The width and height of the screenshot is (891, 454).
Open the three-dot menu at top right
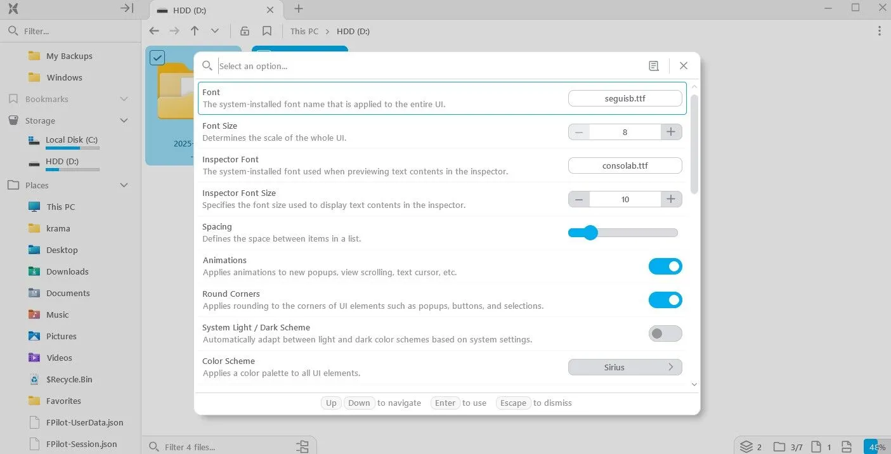point(879,31)
